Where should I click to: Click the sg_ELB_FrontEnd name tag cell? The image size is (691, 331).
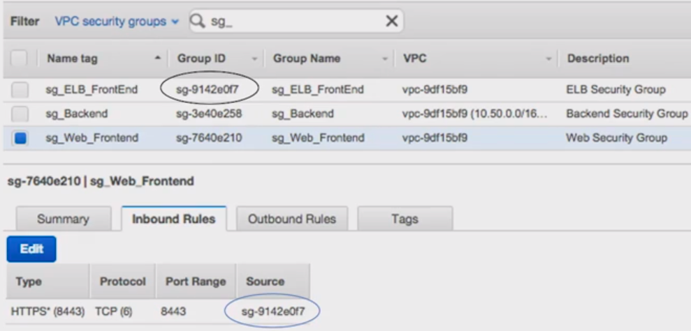coord(92,90)
